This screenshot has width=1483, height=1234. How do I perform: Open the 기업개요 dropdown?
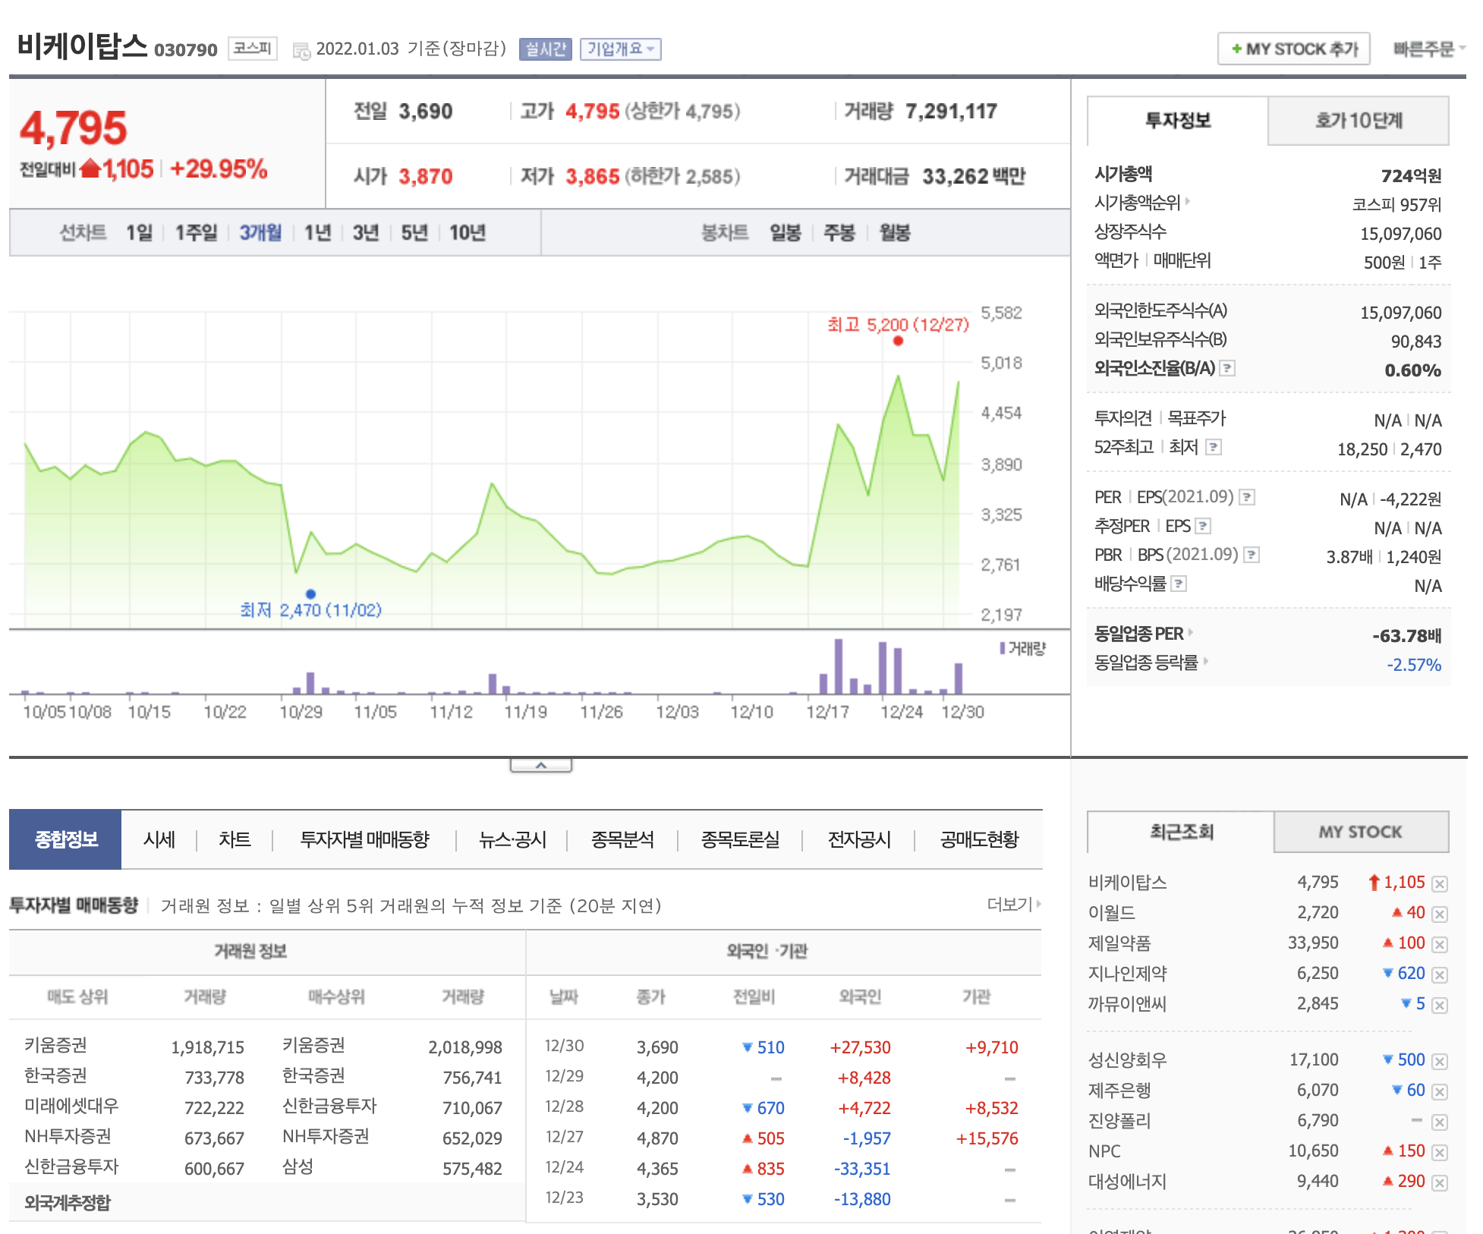pyautogui.click(x=620, y=49)
